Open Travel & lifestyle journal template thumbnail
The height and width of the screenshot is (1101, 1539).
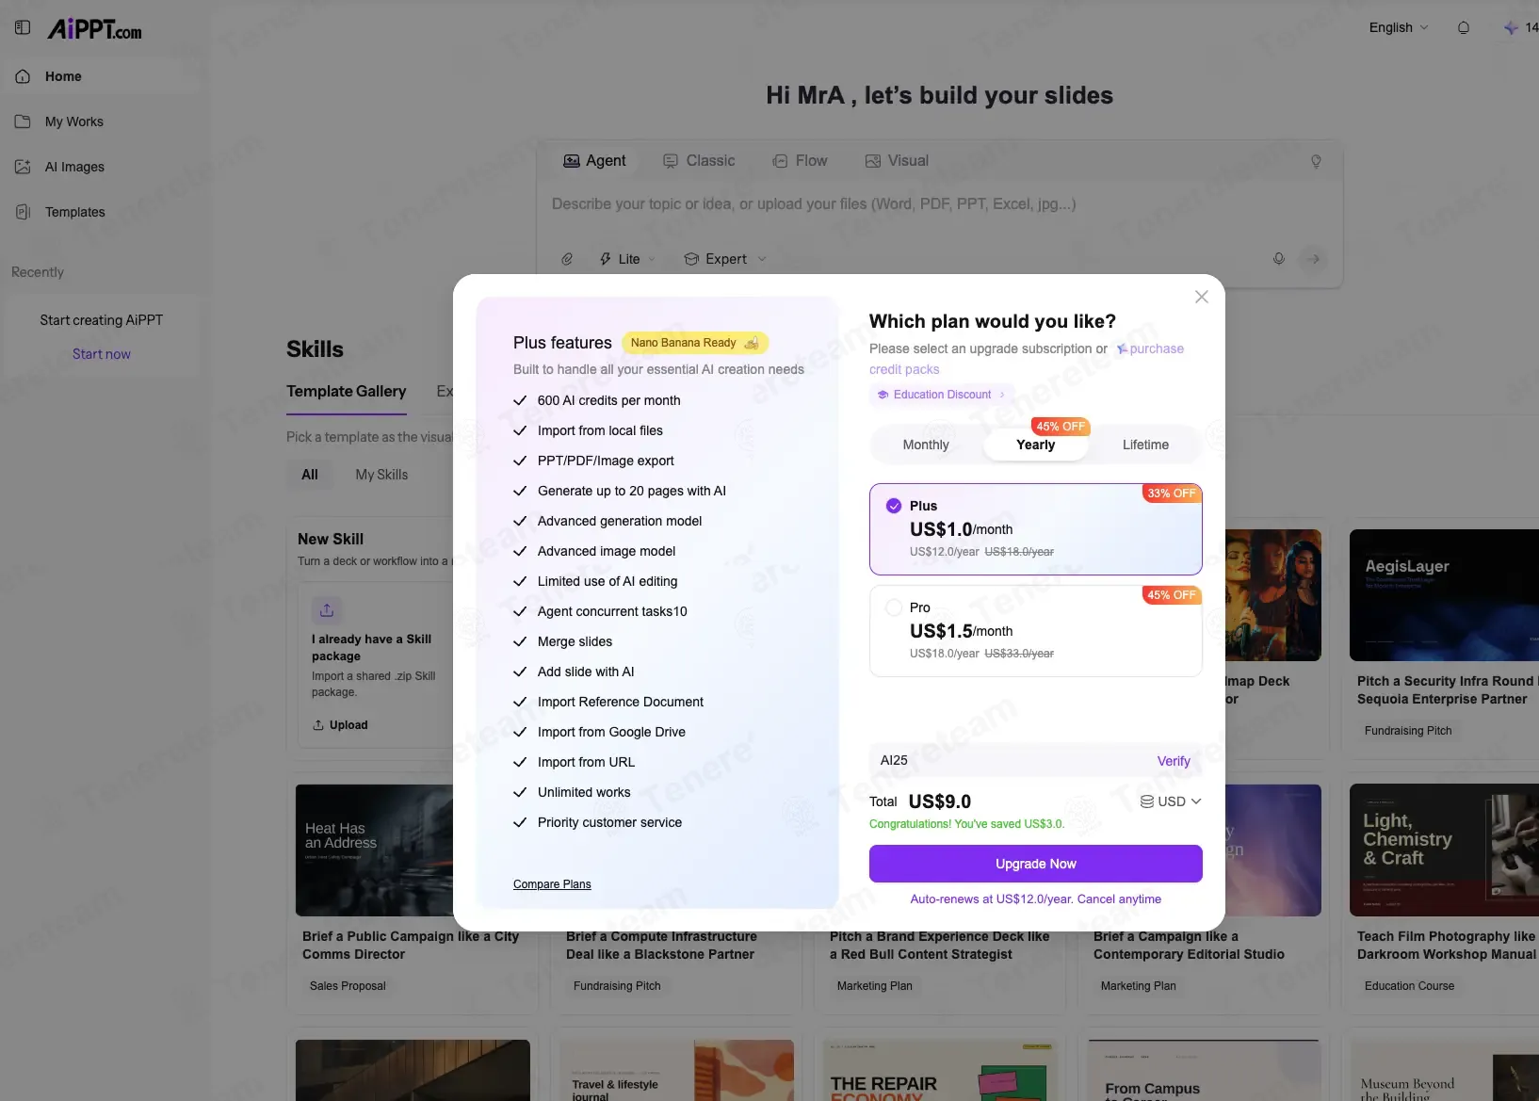[676, 1070]
